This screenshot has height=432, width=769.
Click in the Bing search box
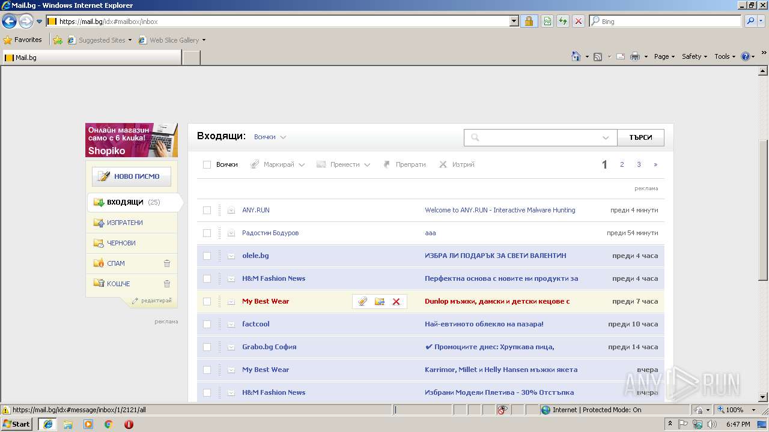click(665, 21)
